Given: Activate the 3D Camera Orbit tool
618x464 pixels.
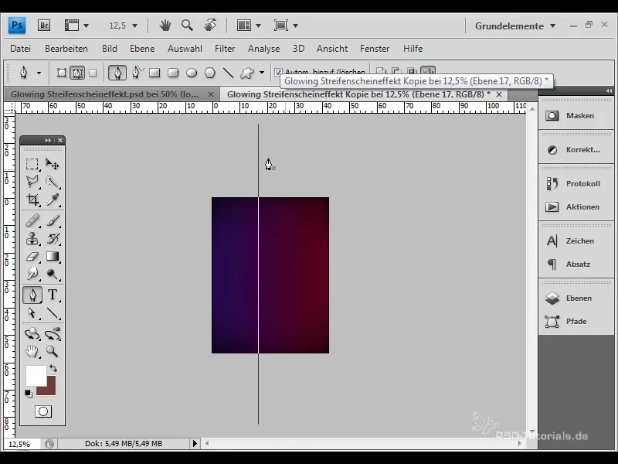Looking at the screenshot, I should coord(53,334).
